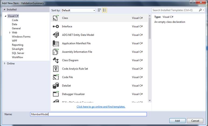Click the Name input field

pos(89,114)
